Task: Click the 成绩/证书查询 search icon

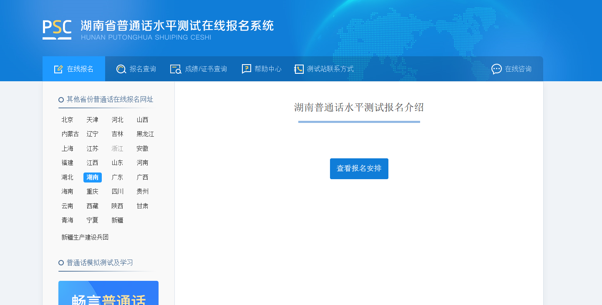Action: pos(175,69)
